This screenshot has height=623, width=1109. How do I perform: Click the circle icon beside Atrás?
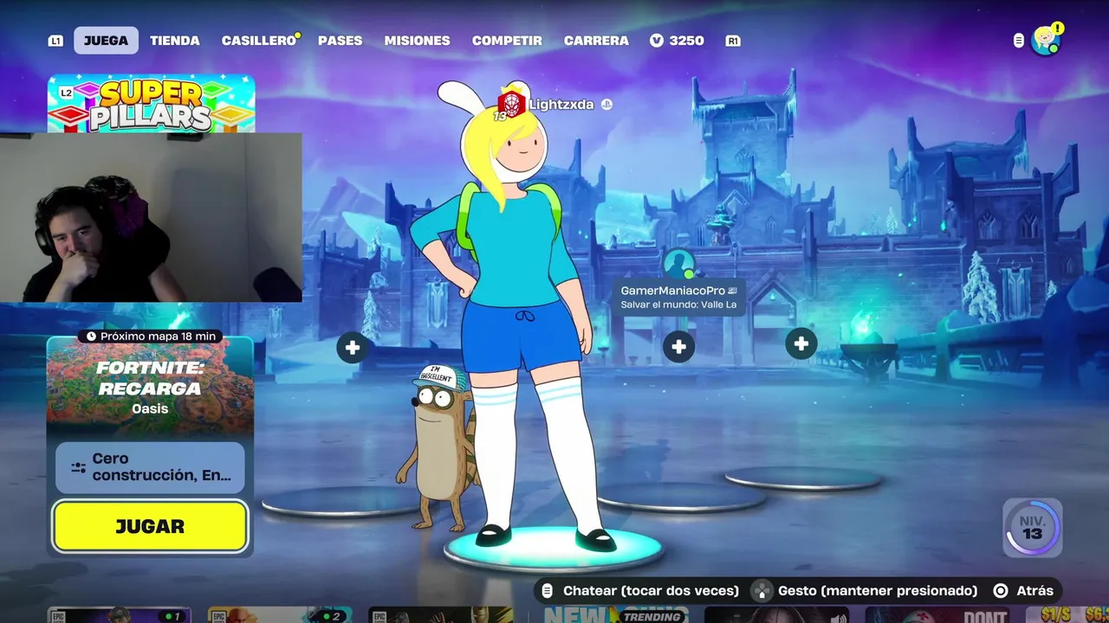(x=1001, y=591)
